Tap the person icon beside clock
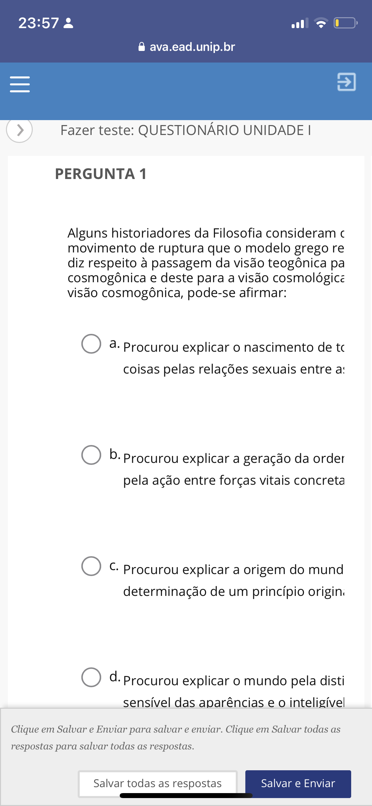The width and height of the screenshot is (372, 806). [x=68, y=23]
